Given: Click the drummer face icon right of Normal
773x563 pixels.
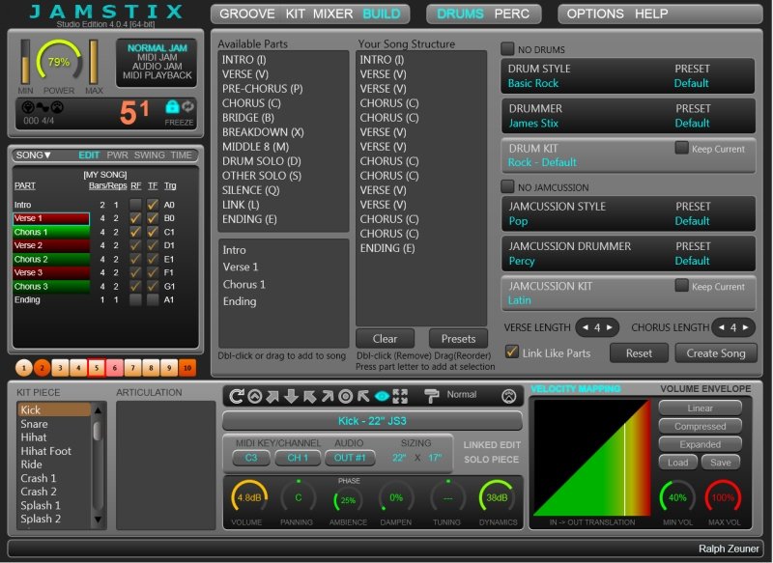Looking at the screenshot, I should tap(509, 396).
